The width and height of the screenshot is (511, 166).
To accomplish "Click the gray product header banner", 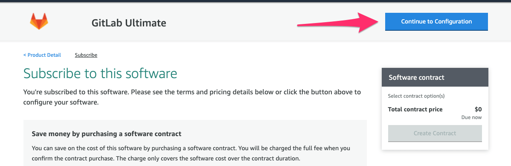I will (x=255, y=21).
